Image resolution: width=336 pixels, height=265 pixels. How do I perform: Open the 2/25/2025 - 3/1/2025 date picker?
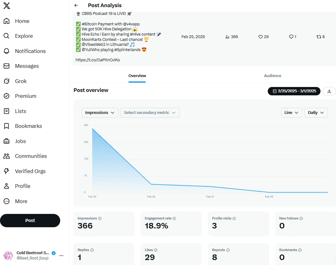tap(294, 91)
